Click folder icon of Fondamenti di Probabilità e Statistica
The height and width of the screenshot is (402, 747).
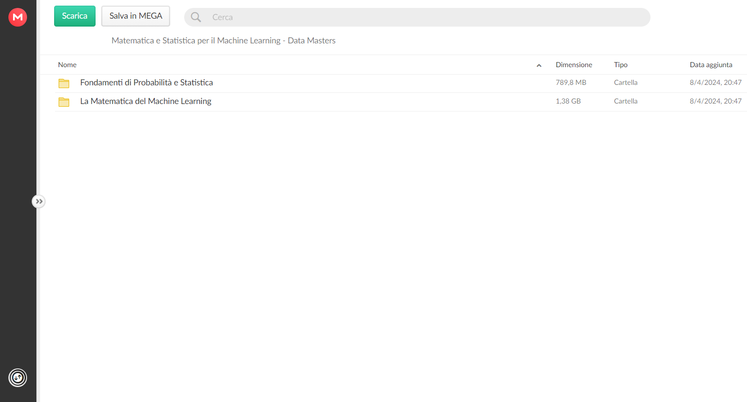coord(64,83)
